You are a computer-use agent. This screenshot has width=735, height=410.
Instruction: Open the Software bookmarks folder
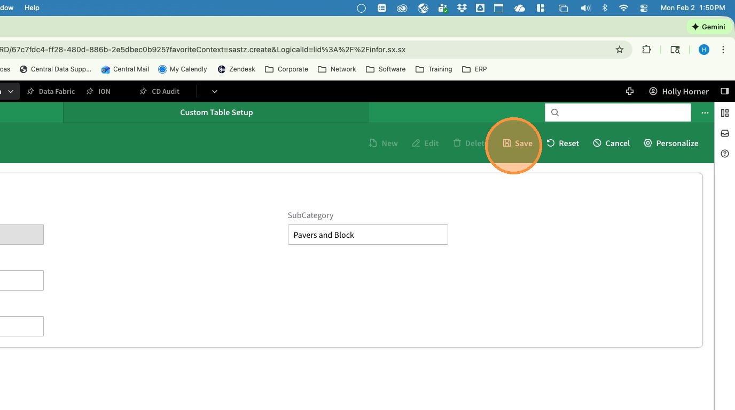[x=386, y=69]
